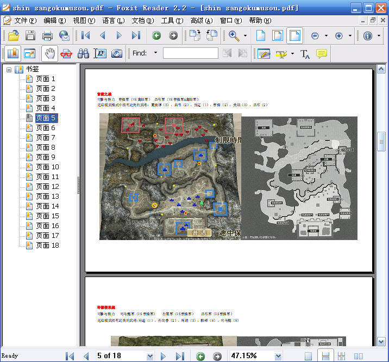Collapse the 书签 bookmarks tree

(9, 70)
